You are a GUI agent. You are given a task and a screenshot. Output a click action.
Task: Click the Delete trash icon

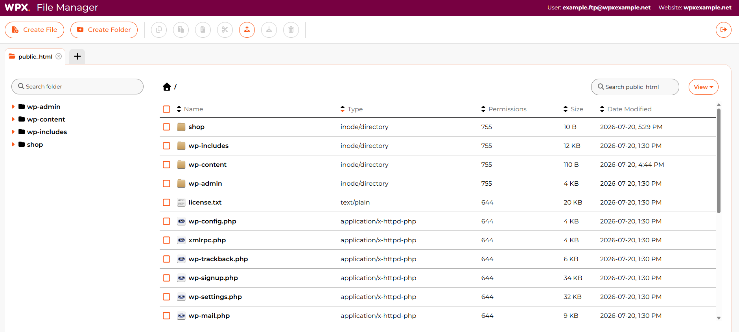(x=291, y=30)
